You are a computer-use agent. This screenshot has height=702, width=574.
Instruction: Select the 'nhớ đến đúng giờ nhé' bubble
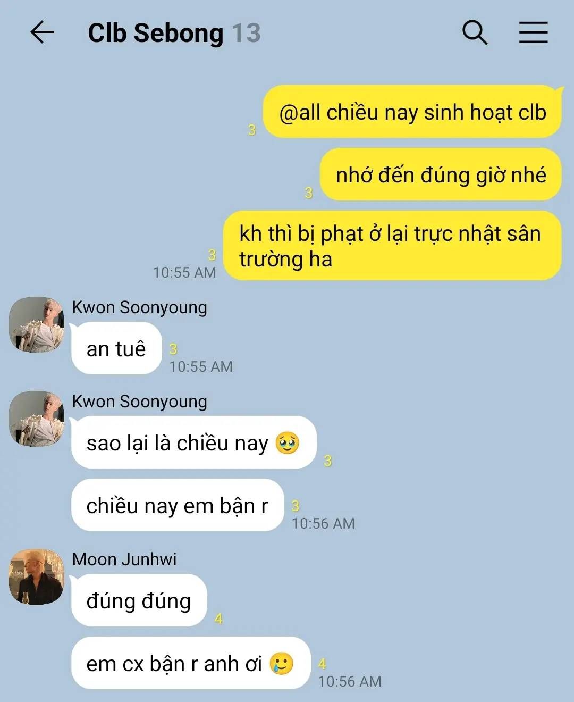coord(441,175)
